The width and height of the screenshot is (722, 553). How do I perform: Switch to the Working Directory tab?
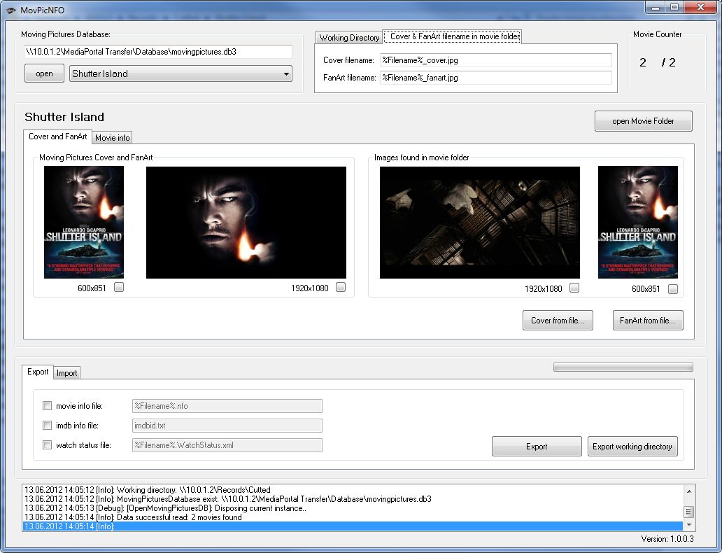349,37
